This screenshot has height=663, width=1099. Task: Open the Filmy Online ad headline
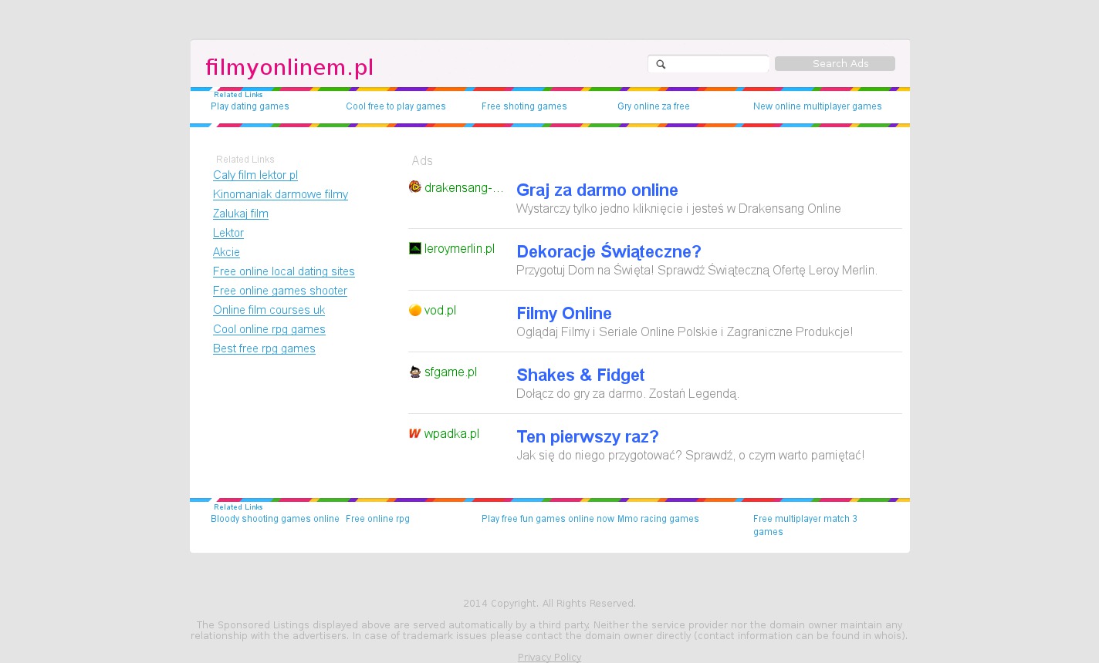(563, 313)
